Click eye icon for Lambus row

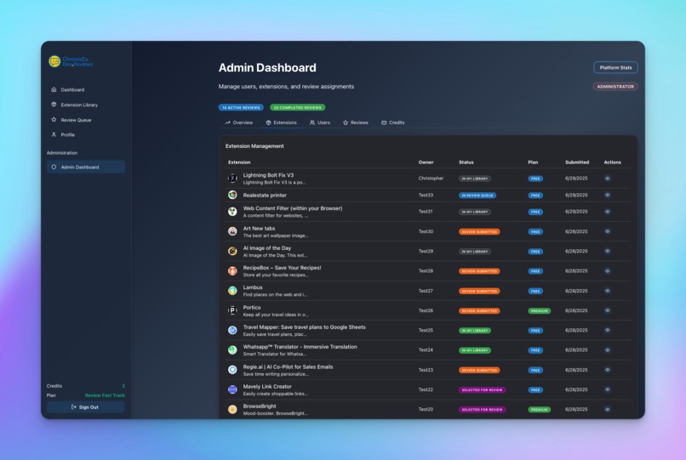[607, 291]
